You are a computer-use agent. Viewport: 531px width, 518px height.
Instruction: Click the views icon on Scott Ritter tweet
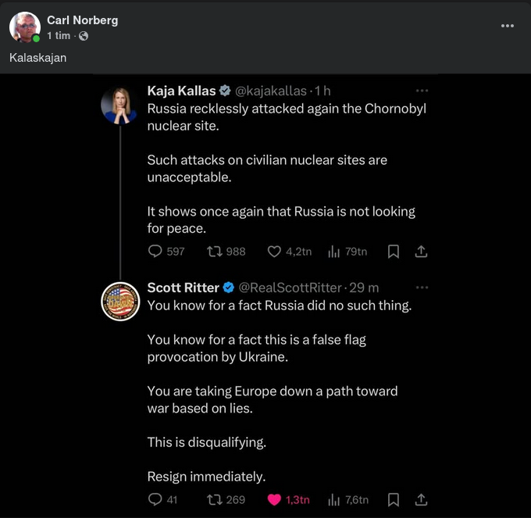point(333,499)
